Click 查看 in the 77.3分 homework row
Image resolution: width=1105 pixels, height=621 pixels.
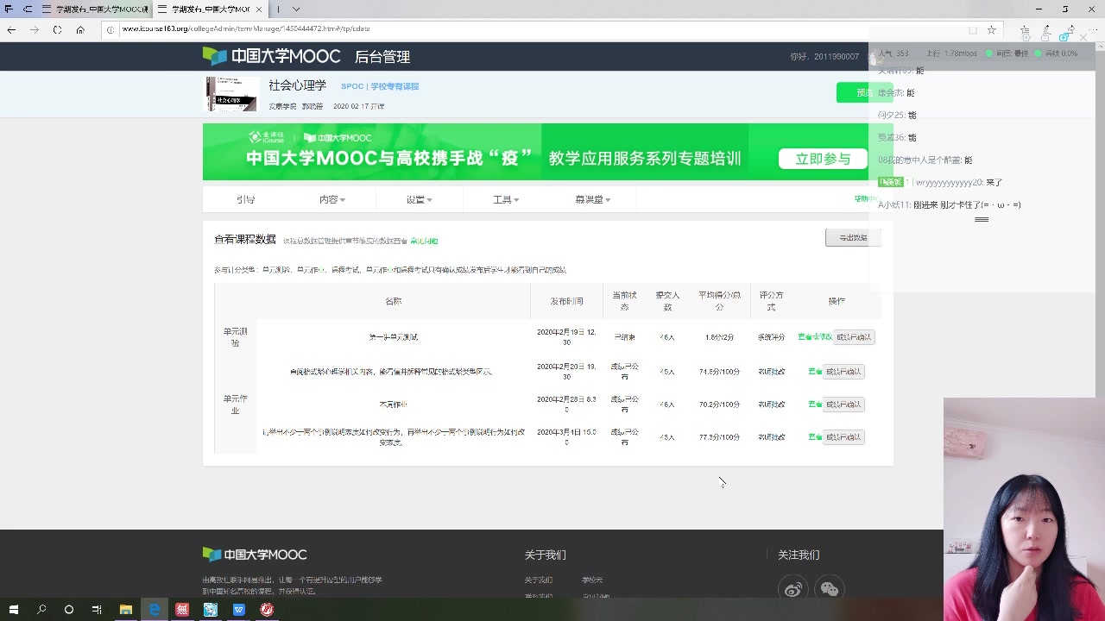tap(815, 437)
